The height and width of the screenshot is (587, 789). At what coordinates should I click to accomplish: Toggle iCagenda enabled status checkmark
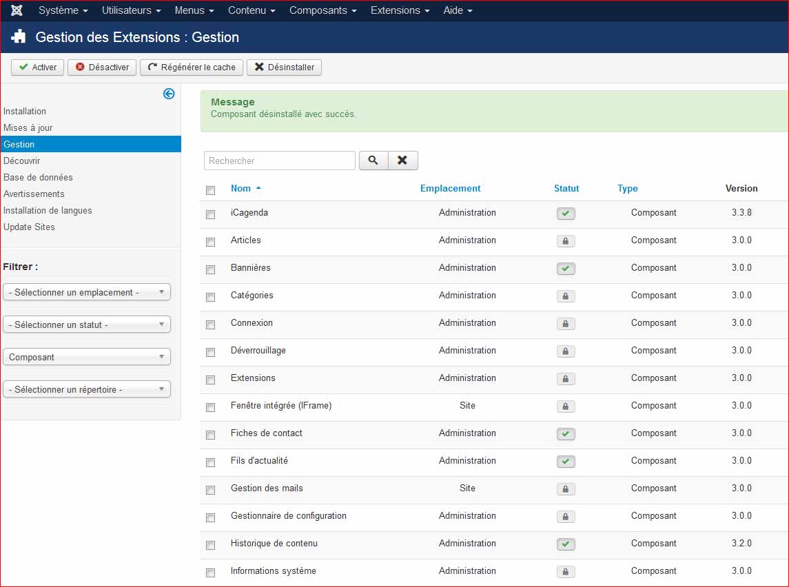coord(566,214)
